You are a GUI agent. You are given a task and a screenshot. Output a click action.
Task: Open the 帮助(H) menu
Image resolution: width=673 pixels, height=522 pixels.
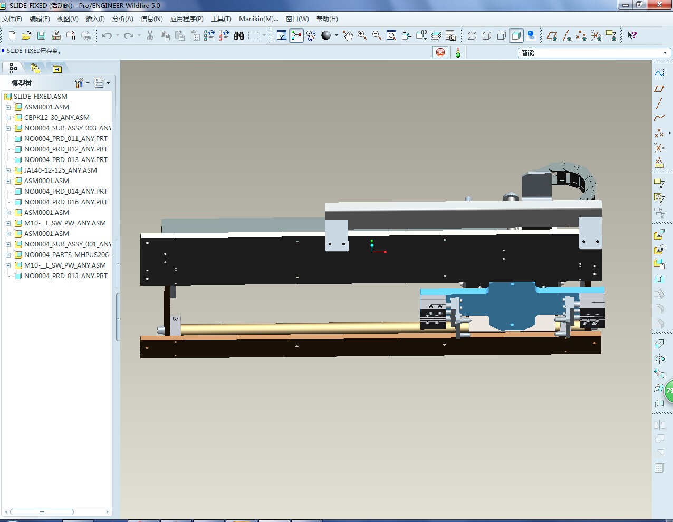pyautogui.click(x=327, y=19)
